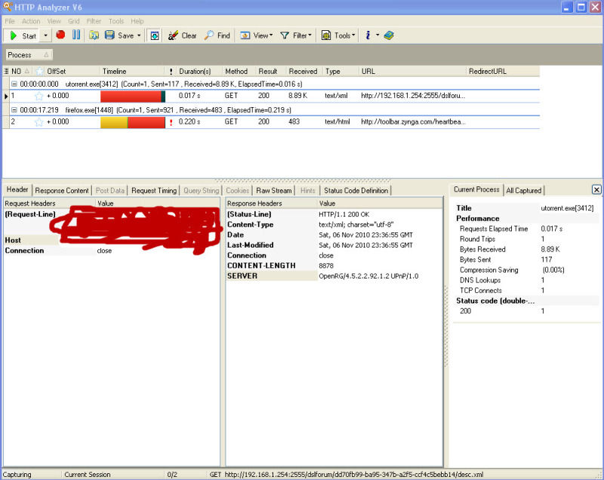Click the help book icon
This screenshot has height=480, width=604.
389,35
